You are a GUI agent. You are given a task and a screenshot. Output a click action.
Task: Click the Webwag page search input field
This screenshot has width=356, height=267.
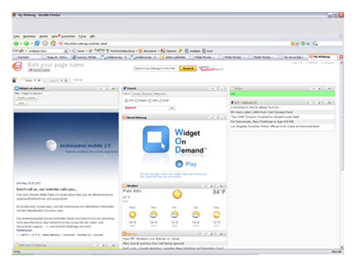tap(156, 68)
